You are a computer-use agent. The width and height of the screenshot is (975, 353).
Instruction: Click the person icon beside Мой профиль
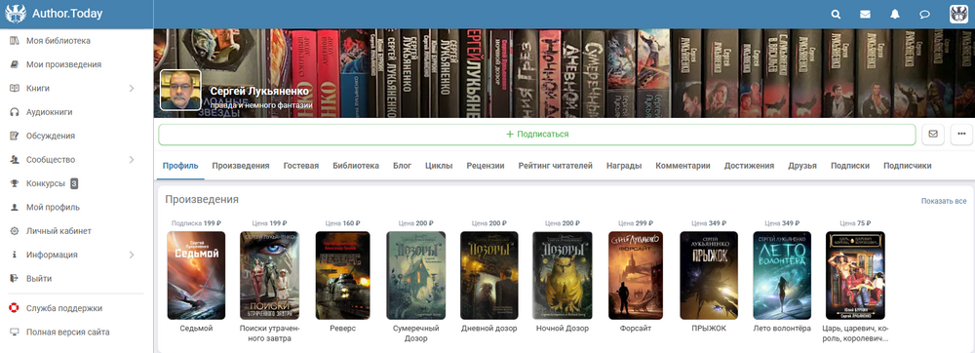(x=14, y=207)
